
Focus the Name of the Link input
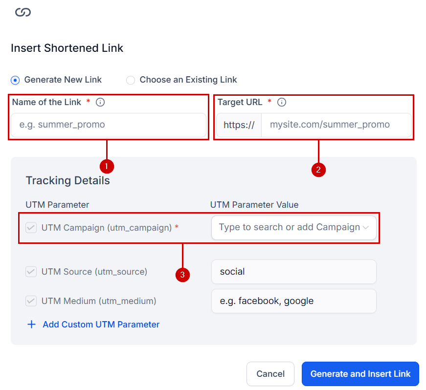point(108,125)
